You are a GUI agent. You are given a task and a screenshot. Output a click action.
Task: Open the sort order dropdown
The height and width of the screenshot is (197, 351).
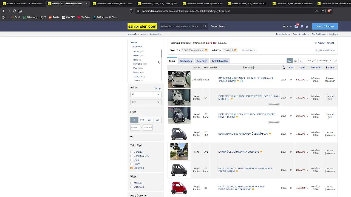click(319, 60)
